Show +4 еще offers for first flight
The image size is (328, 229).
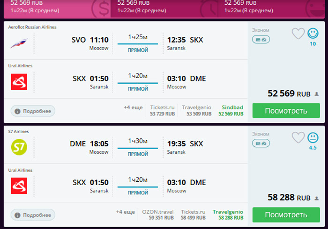[x=133, y=107]
